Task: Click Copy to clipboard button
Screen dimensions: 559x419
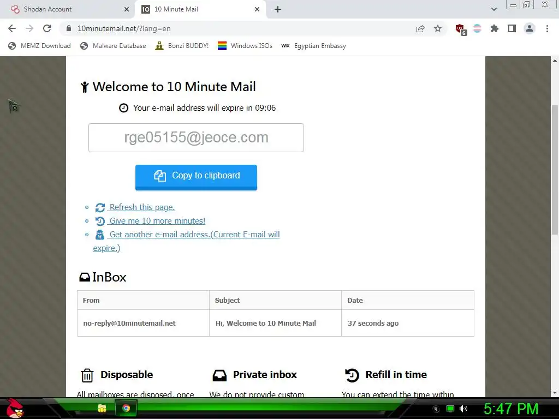Action: pos(196,177)
